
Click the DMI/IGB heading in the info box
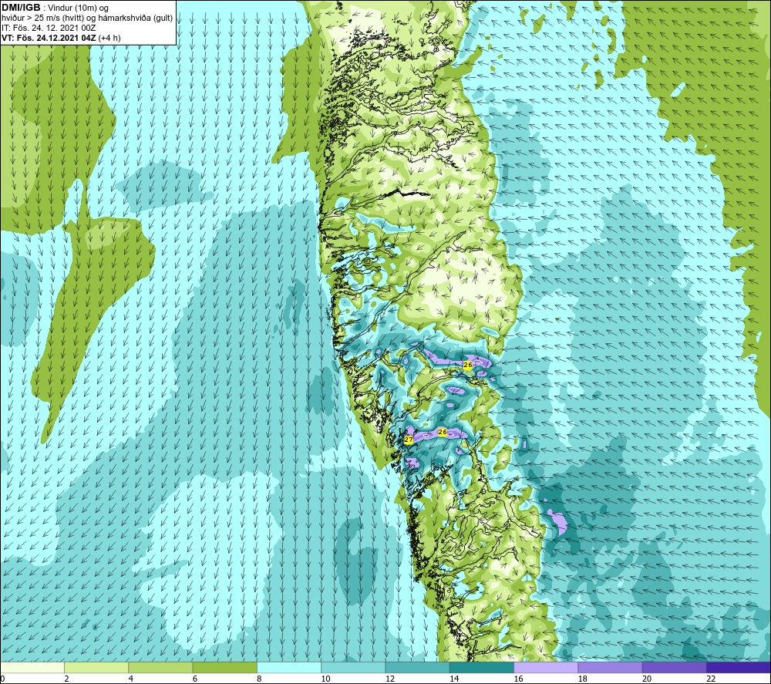[21, 8]
